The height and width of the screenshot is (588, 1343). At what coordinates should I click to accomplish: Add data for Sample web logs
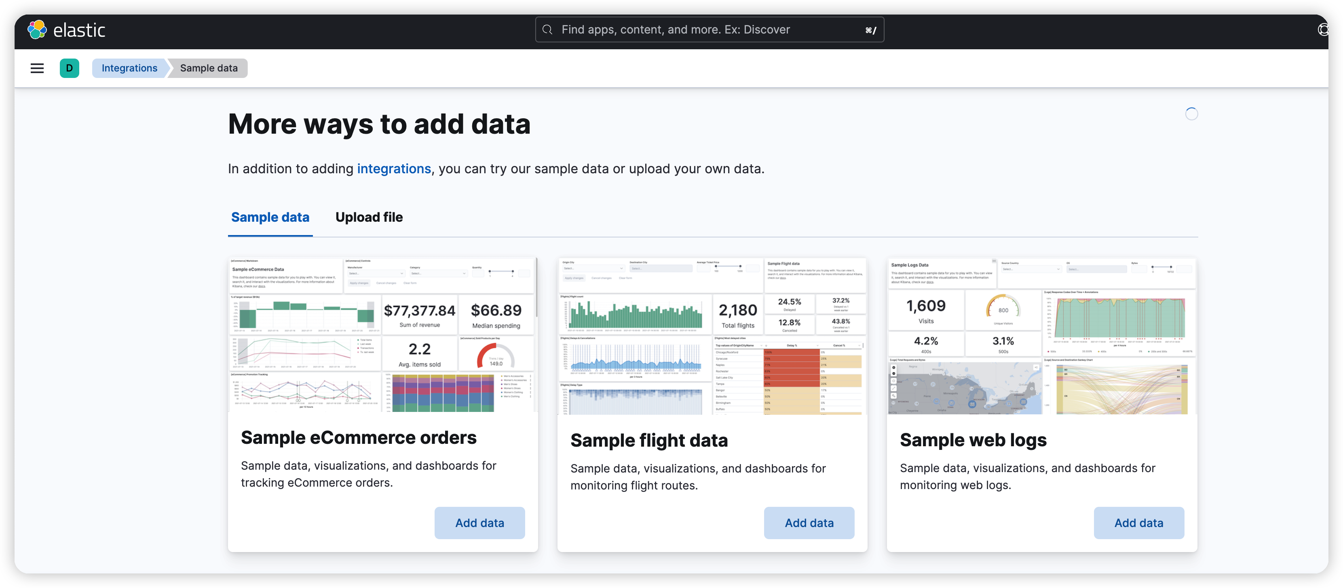[x=1138, y=523]
